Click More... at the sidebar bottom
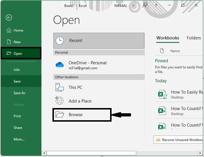The image size is (204, 157). pyautogui.click(x=21, y=139)
